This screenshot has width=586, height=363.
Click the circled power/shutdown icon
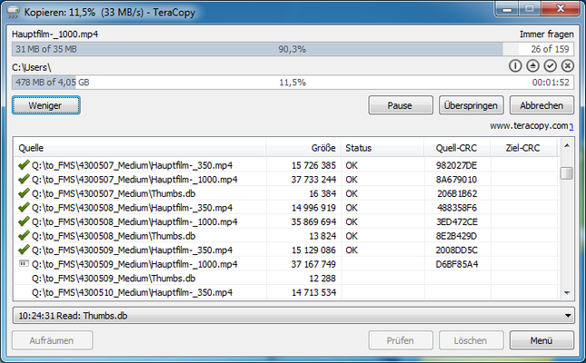[516, 66]
